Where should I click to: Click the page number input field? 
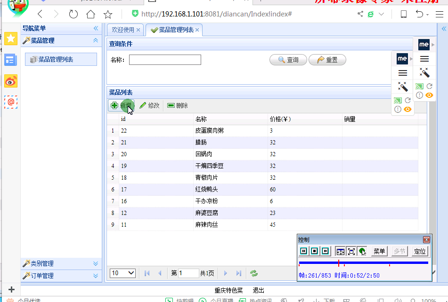(x=188, y=273)
